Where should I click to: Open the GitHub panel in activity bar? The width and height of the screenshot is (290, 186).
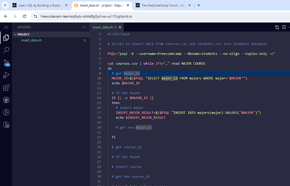pos(6,100)
